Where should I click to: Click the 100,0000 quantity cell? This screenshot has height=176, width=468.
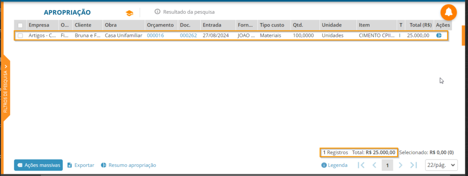point(303,36)
